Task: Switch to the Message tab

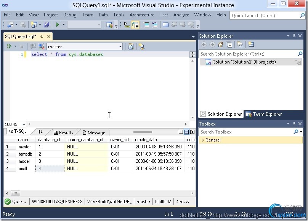Action: [93, 133]
